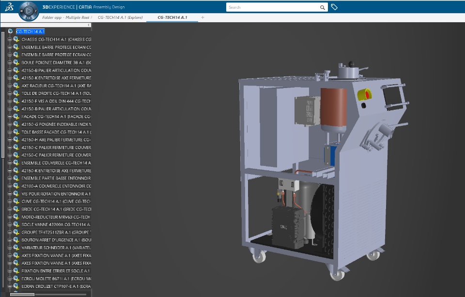The width and height of the screenshot is (465, 297).
Task: Select the FACADE CG-TECH14 A.1 row
Action: (56, 117)
